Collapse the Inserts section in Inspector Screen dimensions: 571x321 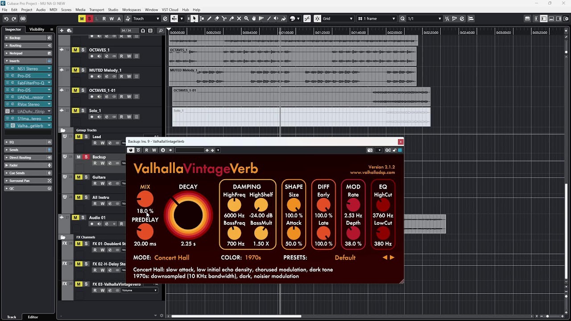click(28, 61)
